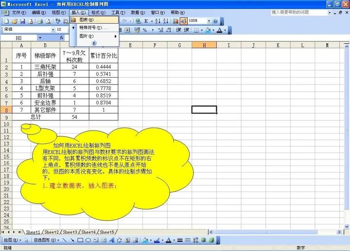Select the Rectangle drawing tool
Screen dimensions: 350x251
(x=80, y=240)
